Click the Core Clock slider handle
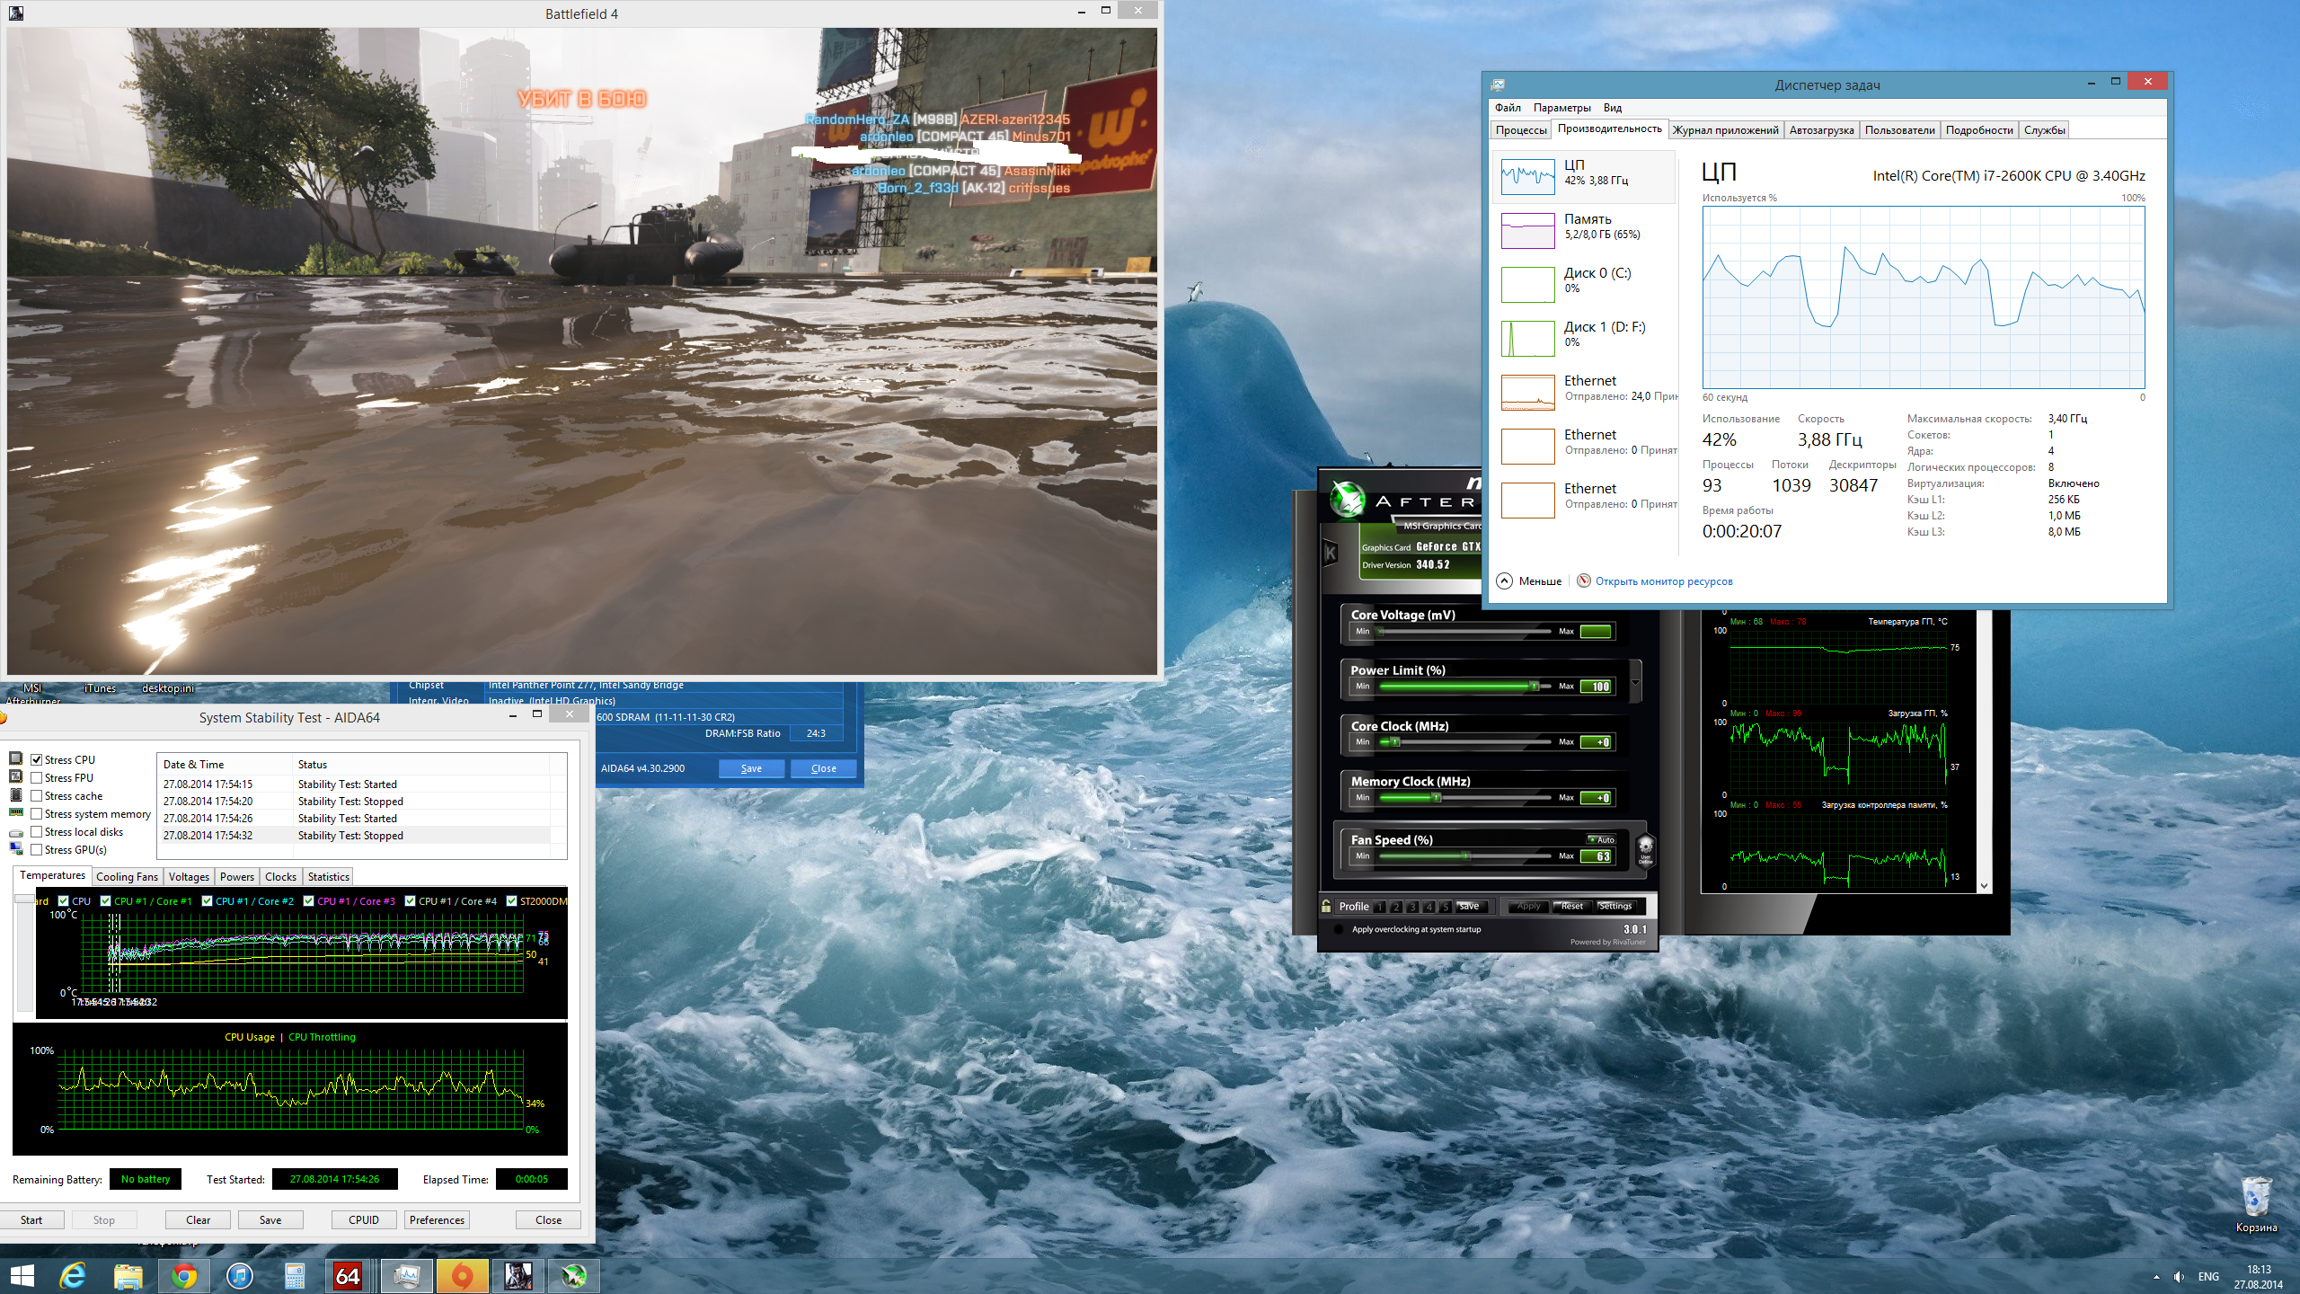This screenshot has width=2300, height=1294. (1394, 742)
